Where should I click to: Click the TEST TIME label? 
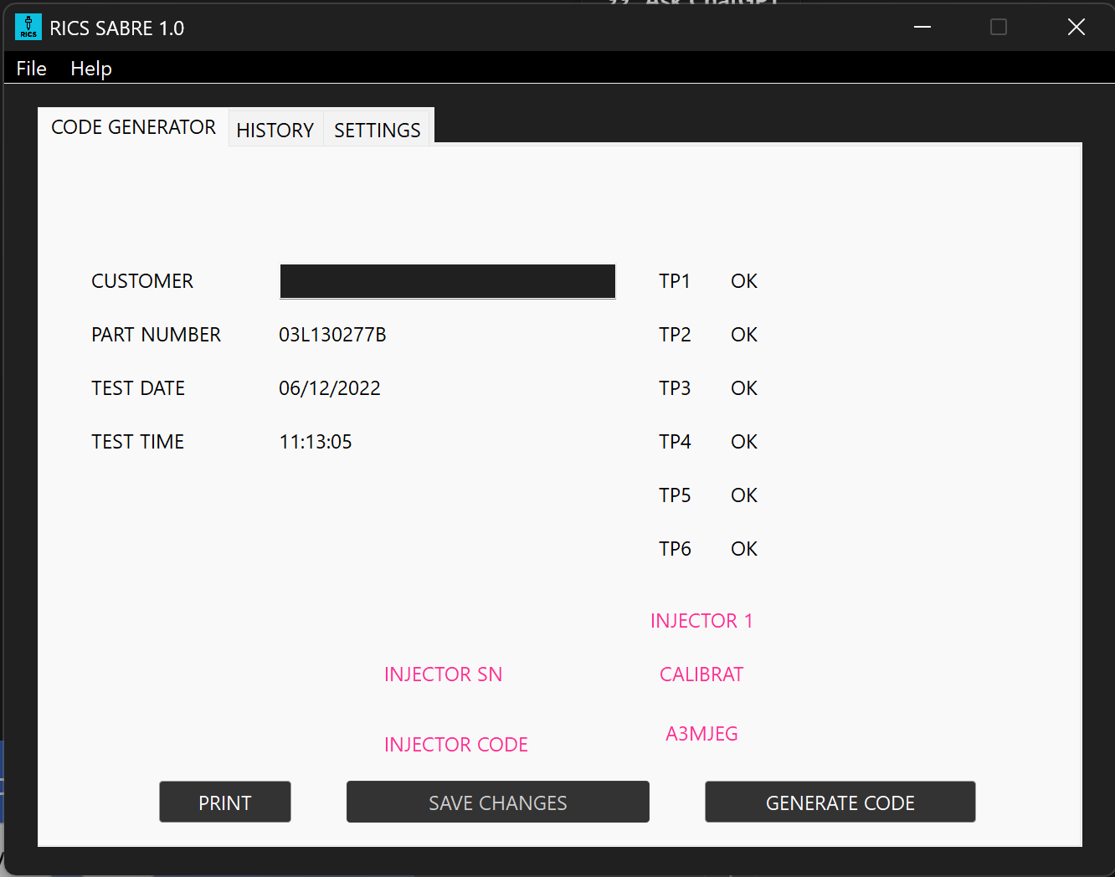[x=138, y=442]
